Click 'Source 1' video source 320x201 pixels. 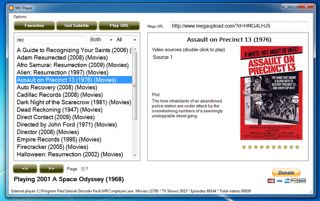point(162,57)
